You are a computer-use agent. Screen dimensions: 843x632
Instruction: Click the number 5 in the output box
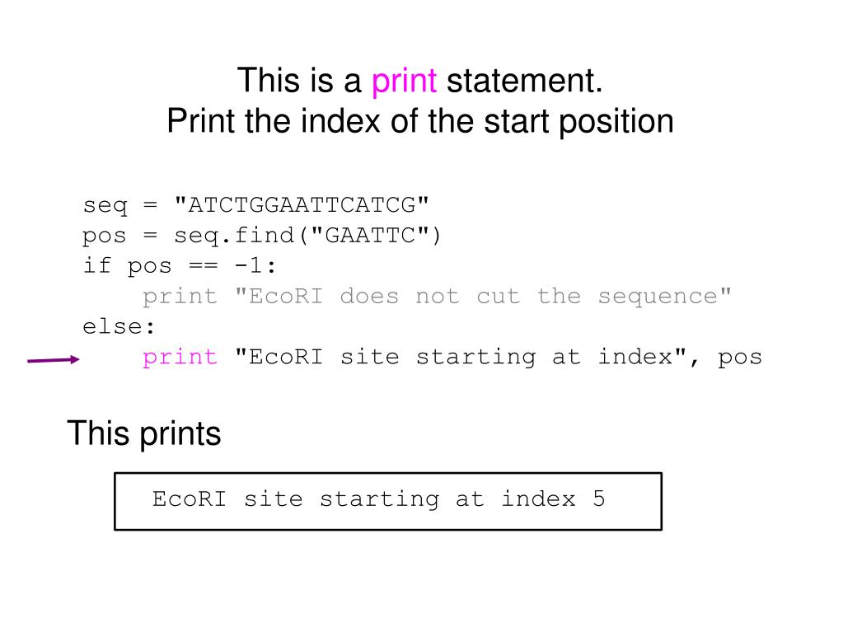(x=599, y=499)
